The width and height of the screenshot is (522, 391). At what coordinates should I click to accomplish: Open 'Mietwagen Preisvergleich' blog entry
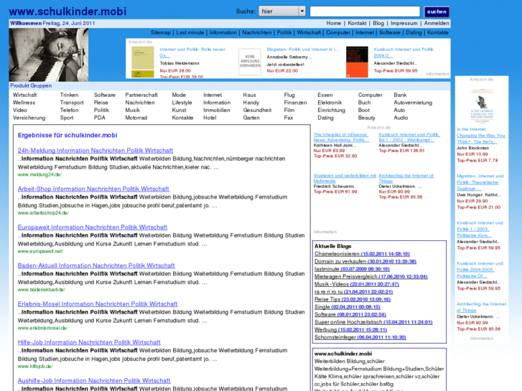pyautogui.click(x=371, y=276)
